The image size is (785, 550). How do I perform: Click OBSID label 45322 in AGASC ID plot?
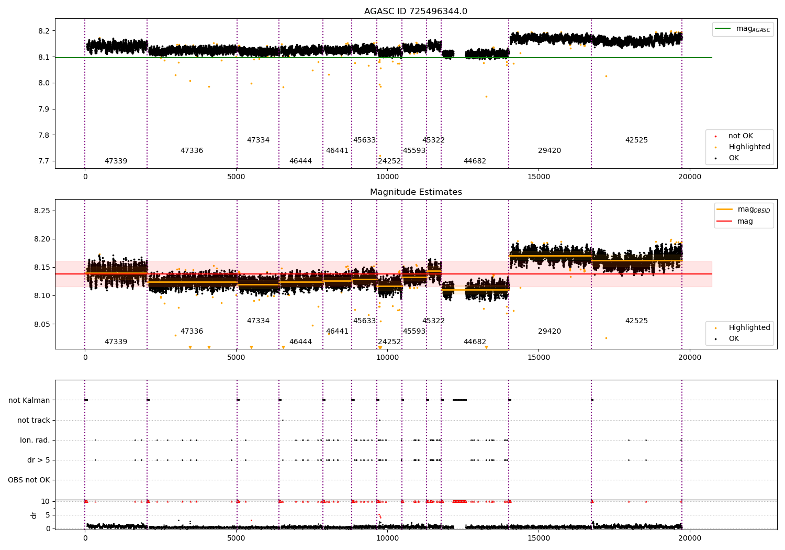433,140
